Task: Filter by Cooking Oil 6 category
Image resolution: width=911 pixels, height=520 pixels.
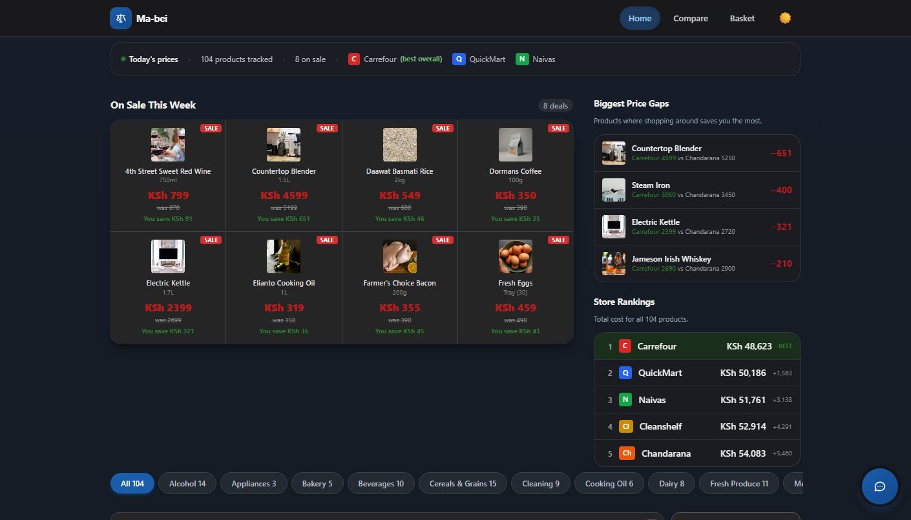Action: [609, 483]
